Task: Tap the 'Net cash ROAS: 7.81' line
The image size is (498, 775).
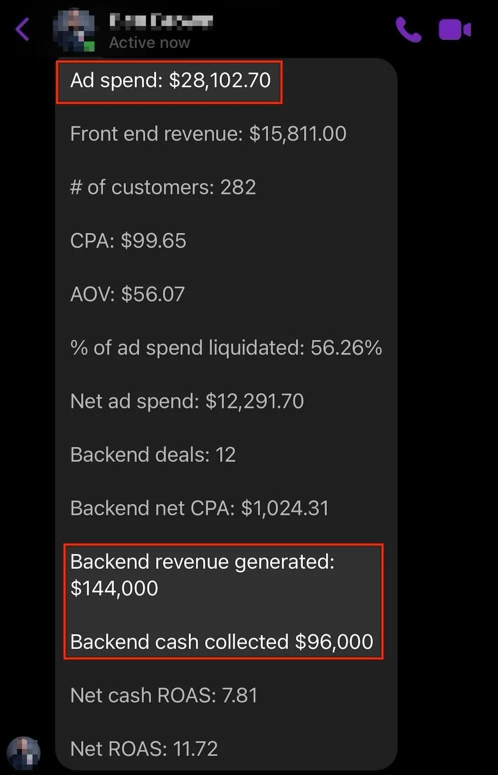Action: click(164, 695)
